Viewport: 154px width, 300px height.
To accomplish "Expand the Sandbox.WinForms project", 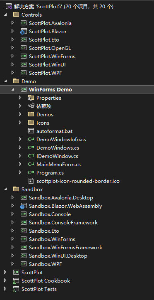I will pyautogui.click(x=12, y=239).
